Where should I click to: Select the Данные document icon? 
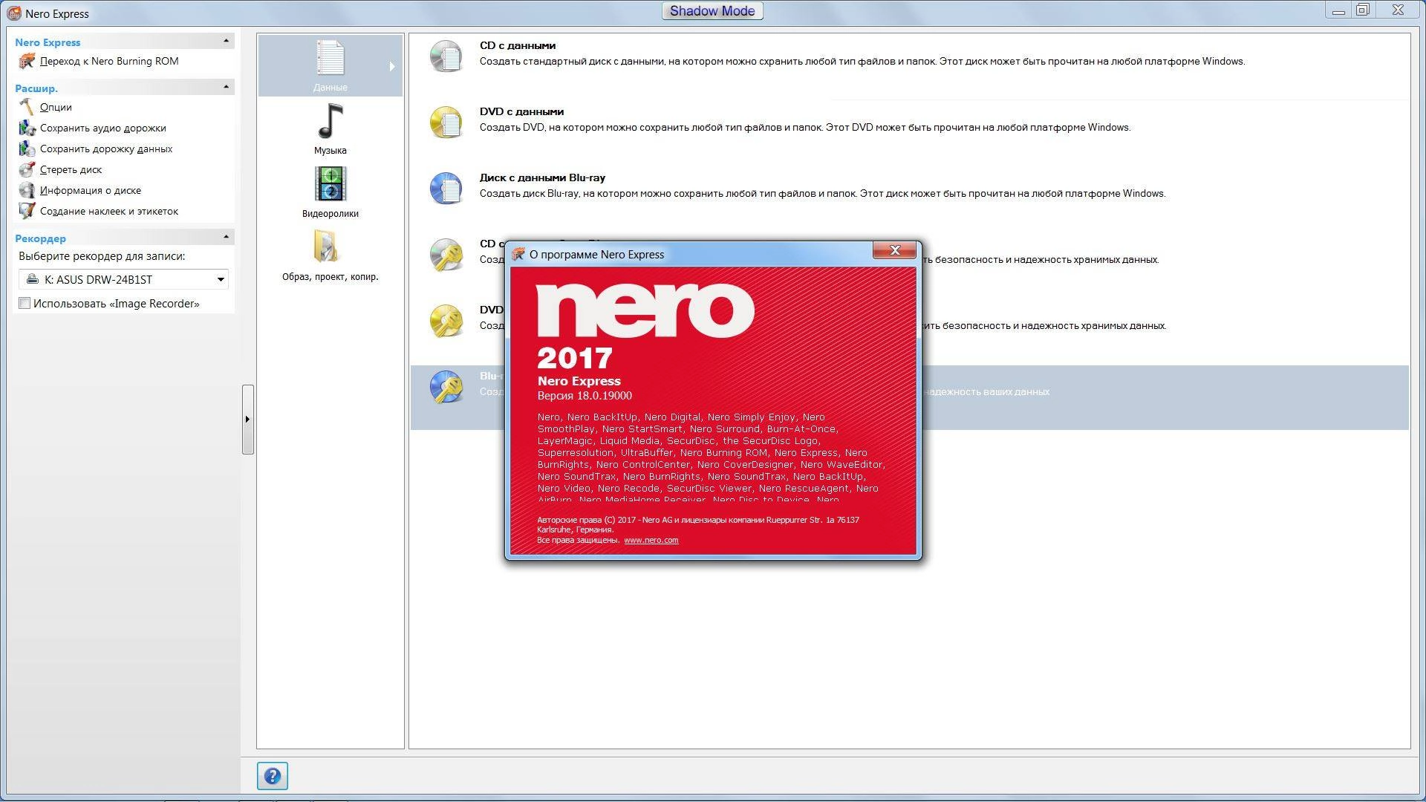pyautogui.click(x=330, y=58)
